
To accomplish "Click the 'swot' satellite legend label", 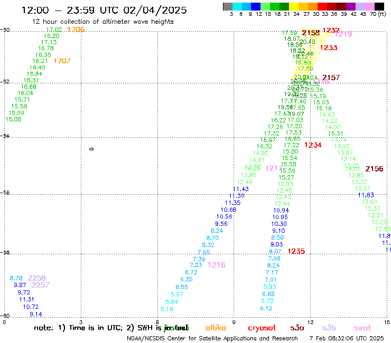I will 362,328.
